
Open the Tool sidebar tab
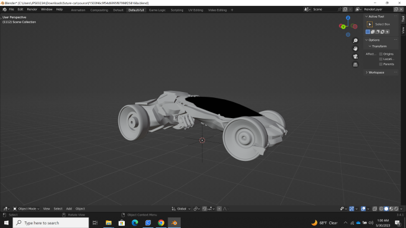click(x=403, y=19)
